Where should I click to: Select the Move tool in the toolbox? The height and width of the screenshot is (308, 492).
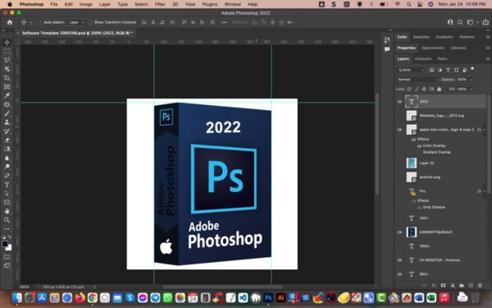7,42
